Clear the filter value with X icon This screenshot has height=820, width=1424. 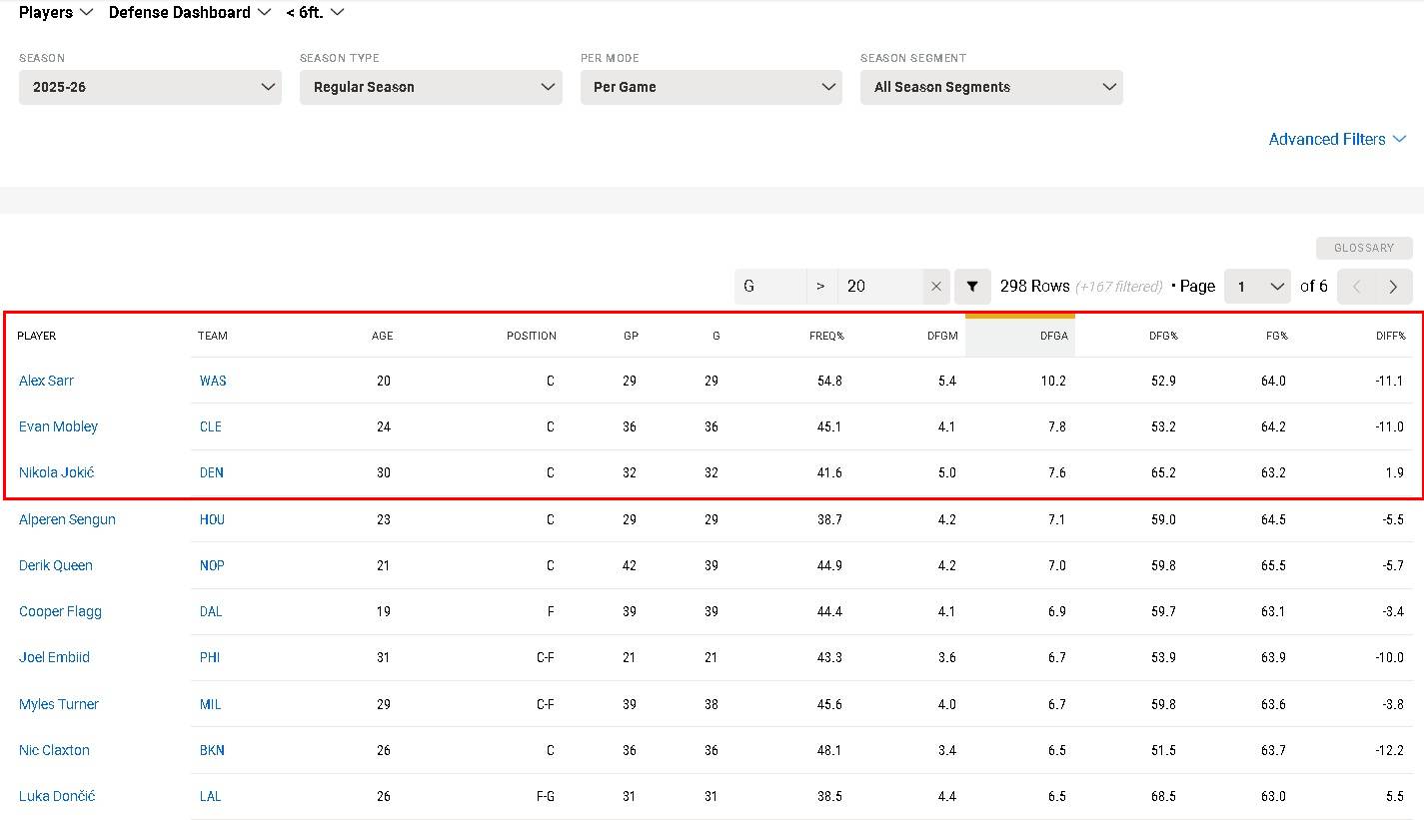935,287
